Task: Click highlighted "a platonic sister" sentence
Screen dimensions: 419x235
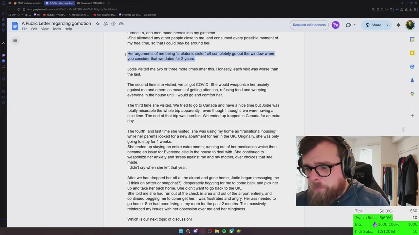Action: [201, 56]
